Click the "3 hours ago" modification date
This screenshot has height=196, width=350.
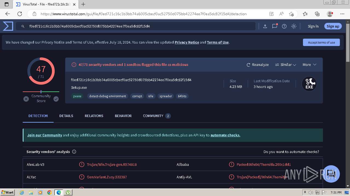[x=263, y=87]
